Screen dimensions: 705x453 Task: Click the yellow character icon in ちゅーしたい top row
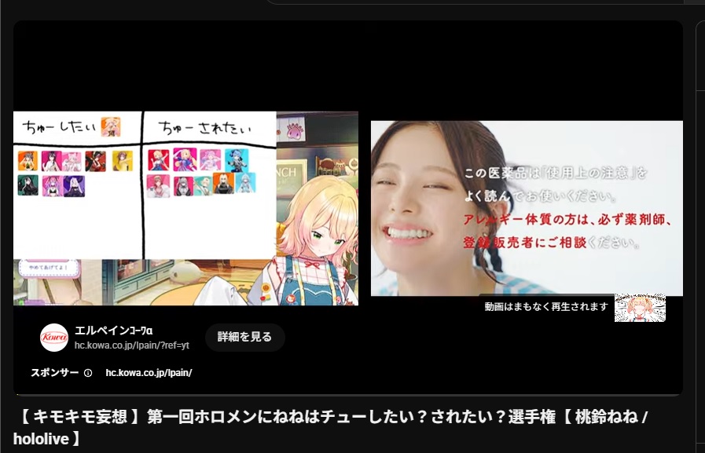click(122, 161)
